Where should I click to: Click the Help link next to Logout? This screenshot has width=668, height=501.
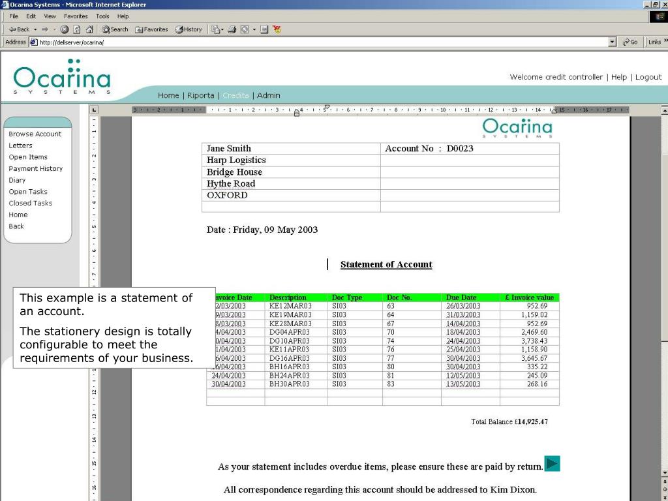click(x=619, y=77)
